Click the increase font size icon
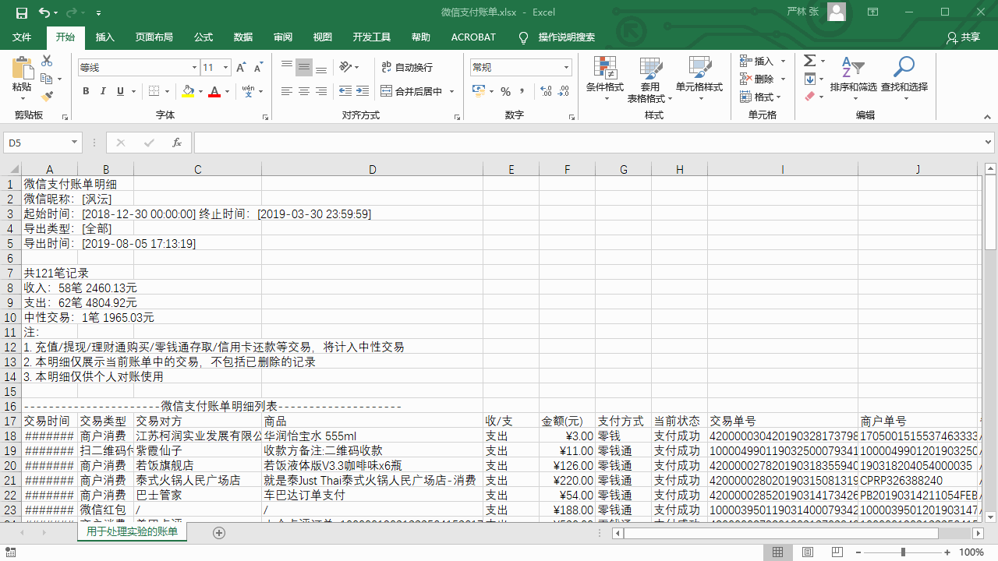The image size is (998, 561). pos(241,68)
